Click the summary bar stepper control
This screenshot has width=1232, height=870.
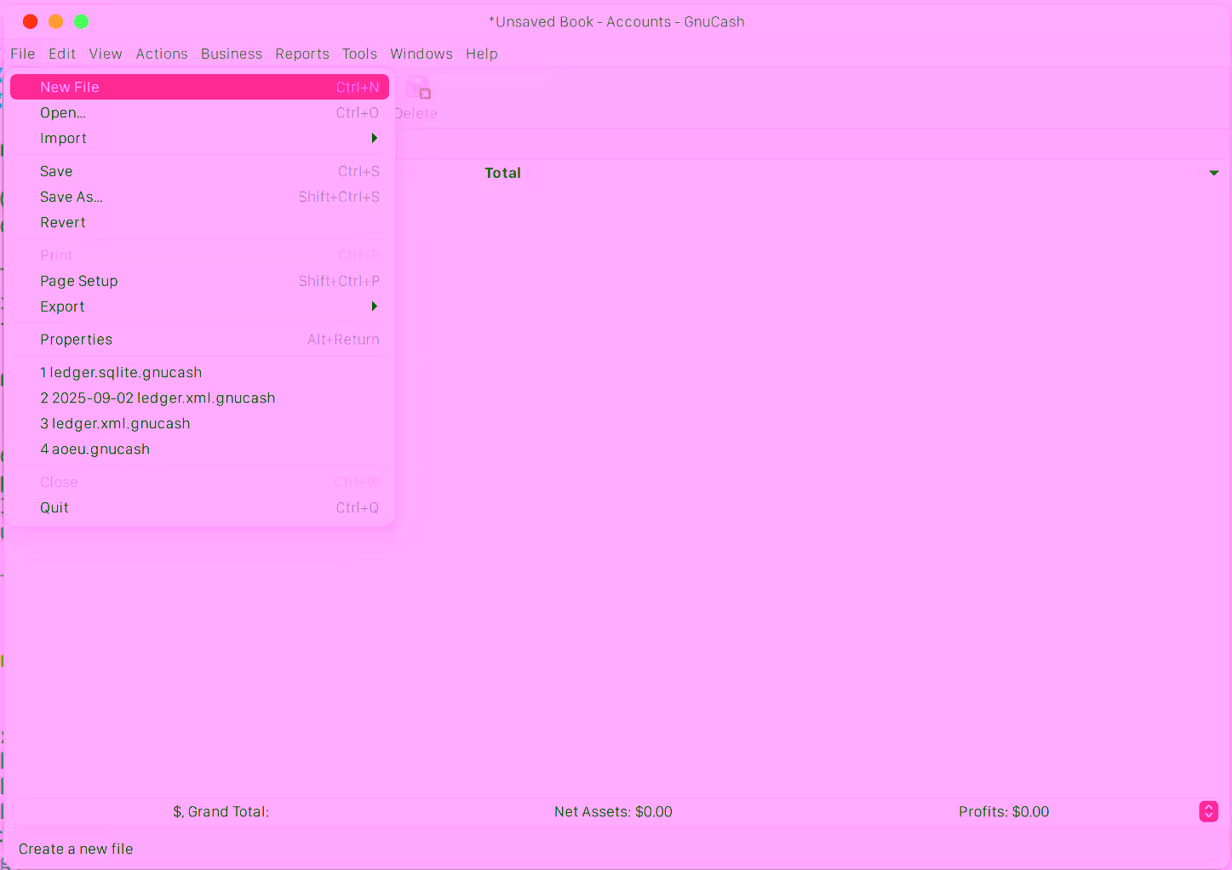coord(1208,811)
